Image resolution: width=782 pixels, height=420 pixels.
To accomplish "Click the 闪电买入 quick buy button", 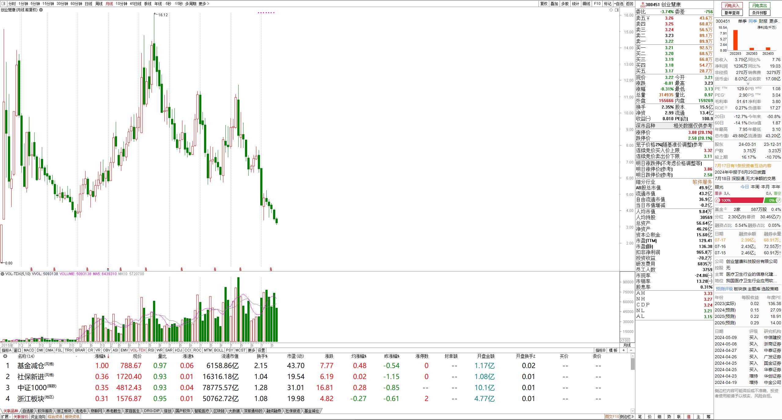I will pos(732,6).
